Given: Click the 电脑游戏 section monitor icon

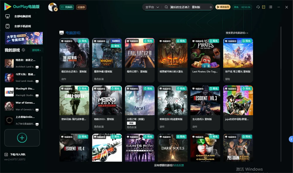Looking at the screenshot, I should pyautogui.click(x=62, y=33).
